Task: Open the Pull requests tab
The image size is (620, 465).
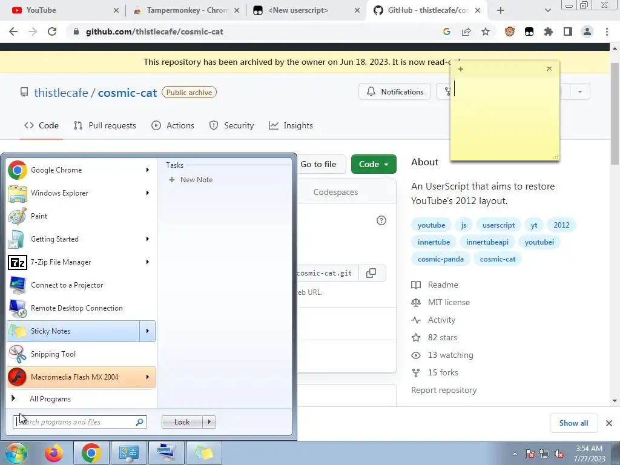Action: coord(105,125)
